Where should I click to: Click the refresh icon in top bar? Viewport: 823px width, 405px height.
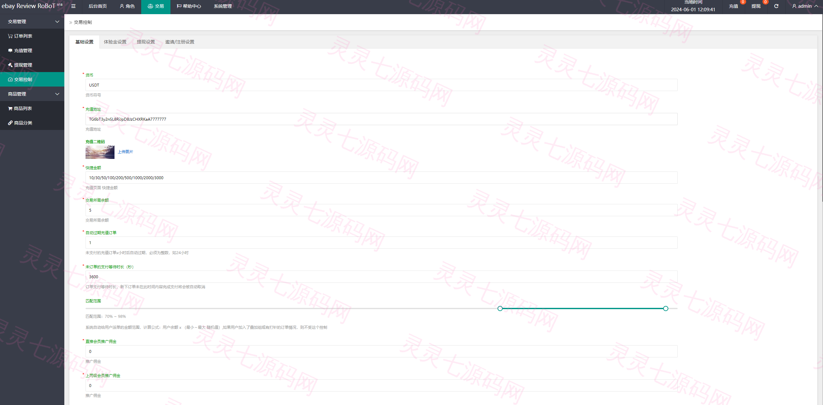pyautogui.click(x=776, y=6)
